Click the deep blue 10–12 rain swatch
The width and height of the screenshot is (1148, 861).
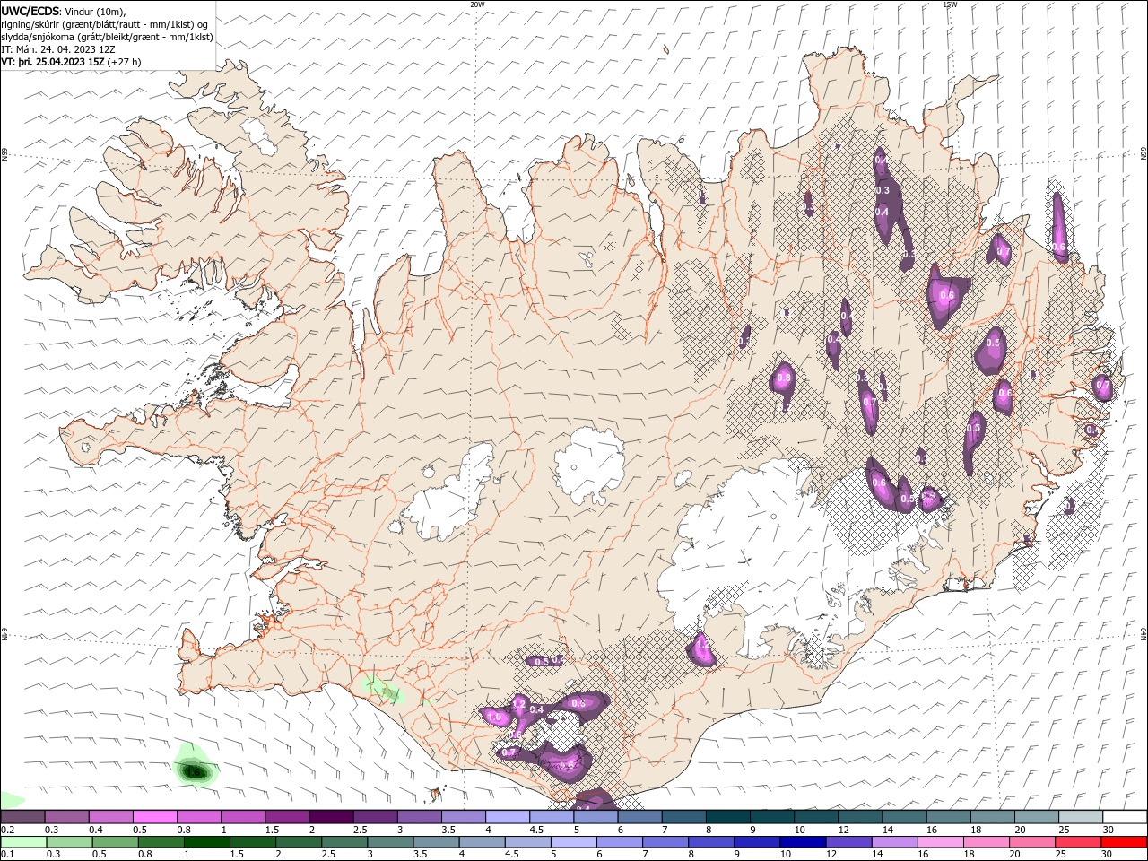click(x=802, y=842)
